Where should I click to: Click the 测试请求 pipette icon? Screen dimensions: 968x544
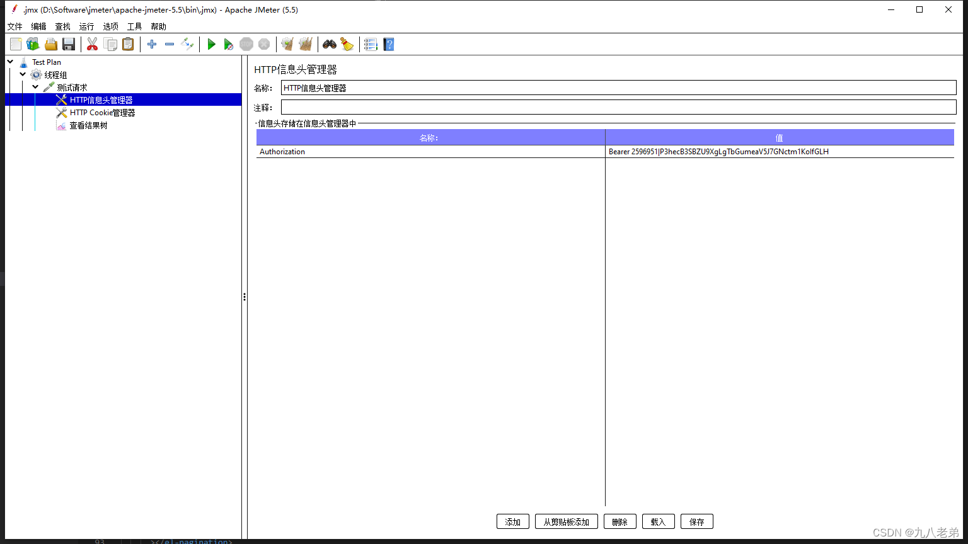(x=49, y=87)
